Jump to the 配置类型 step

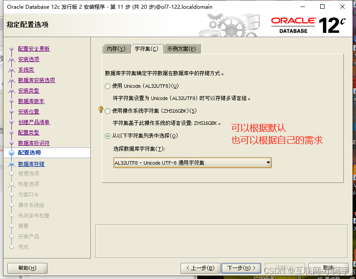pyautogui.click(x=29, y=132)
